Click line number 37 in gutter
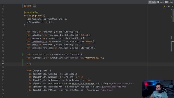 pos(3,64)
